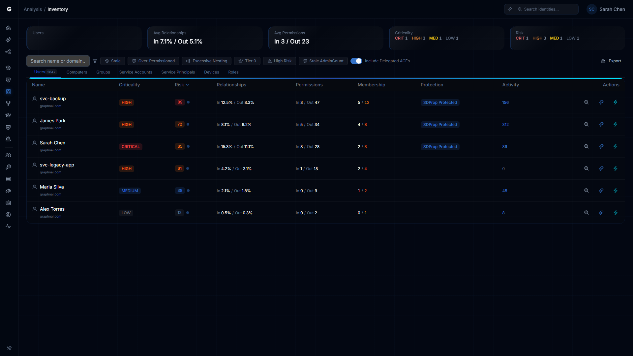Image resolution: width=633 pixels, height=356 pixels.
Task: Open the graph topology icon in the sidebar
Action: [x=8, y=52]
